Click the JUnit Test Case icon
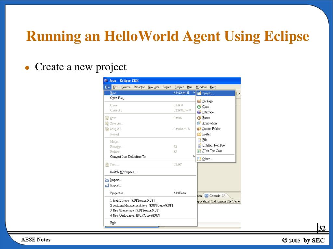Image resolution: width=333 pixels, height=249 pixels. point(199,151)
